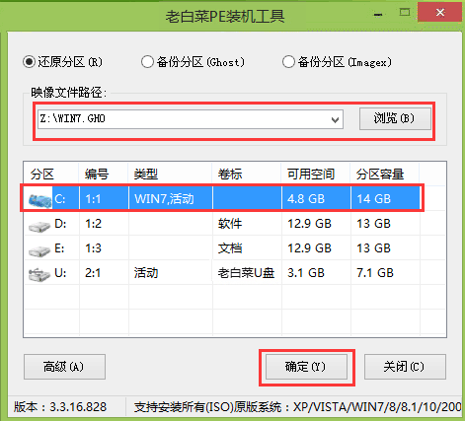
Task: Click the U: USB drive icon
Action: click(x=39, y=274)
